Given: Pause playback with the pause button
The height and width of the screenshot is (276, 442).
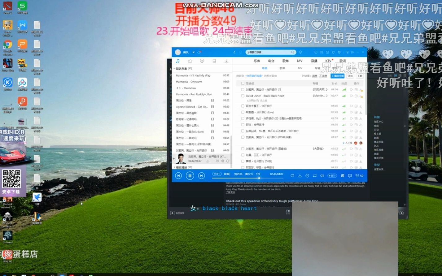Looking at the screenshot, I should (x=190, y=176).
